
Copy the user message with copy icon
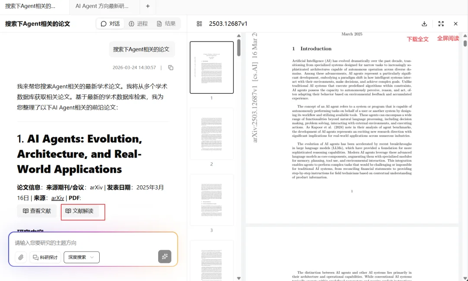(x=171, y=68)
